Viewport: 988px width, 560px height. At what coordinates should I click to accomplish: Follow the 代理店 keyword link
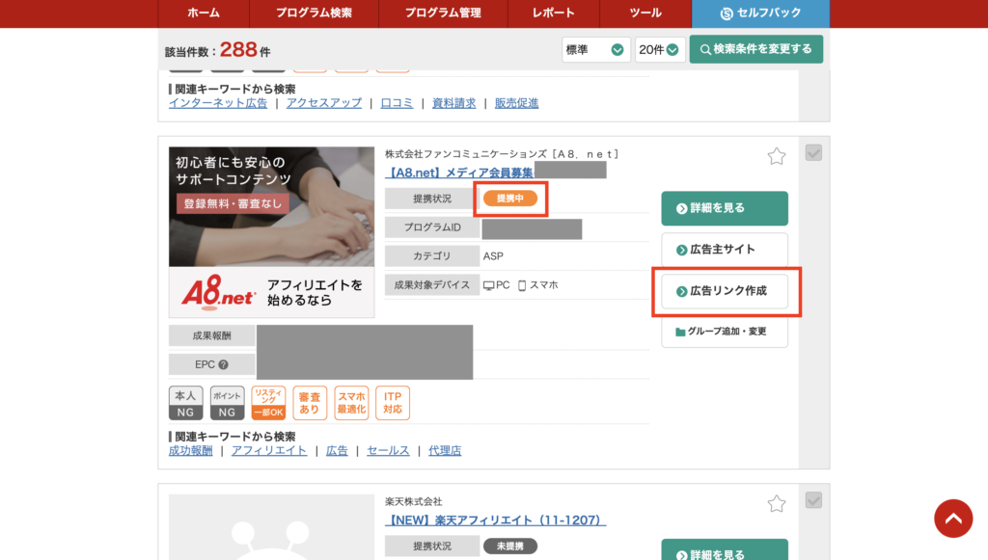(445, 450)
